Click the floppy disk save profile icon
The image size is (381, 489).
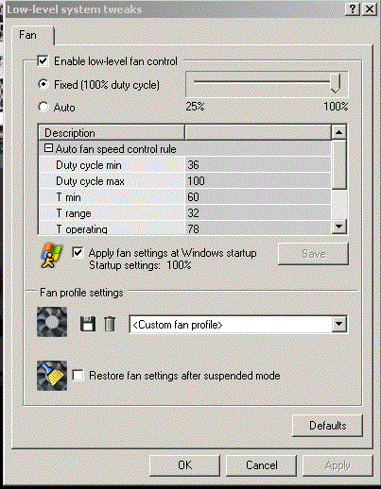(x=88, y=324)
